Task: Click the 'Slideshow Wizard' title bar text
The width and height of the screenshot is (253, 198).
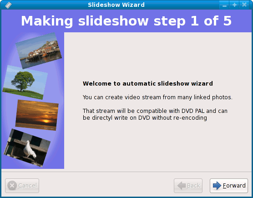Action: pos(116,5)
